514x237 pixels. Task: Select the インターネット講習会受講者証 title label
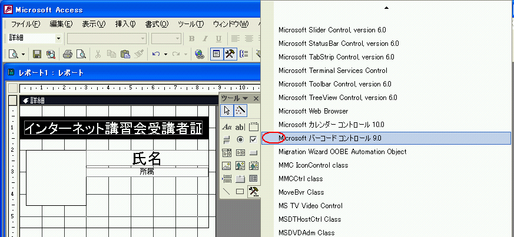(x=114, y=128)
